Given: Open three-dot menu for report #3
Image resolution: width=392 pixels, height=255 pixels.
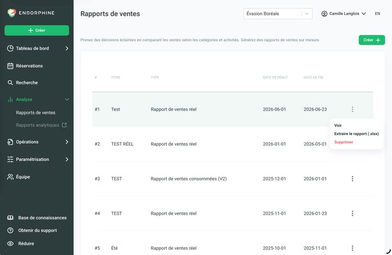Looking at the screenshot, I should click(352, 179).
